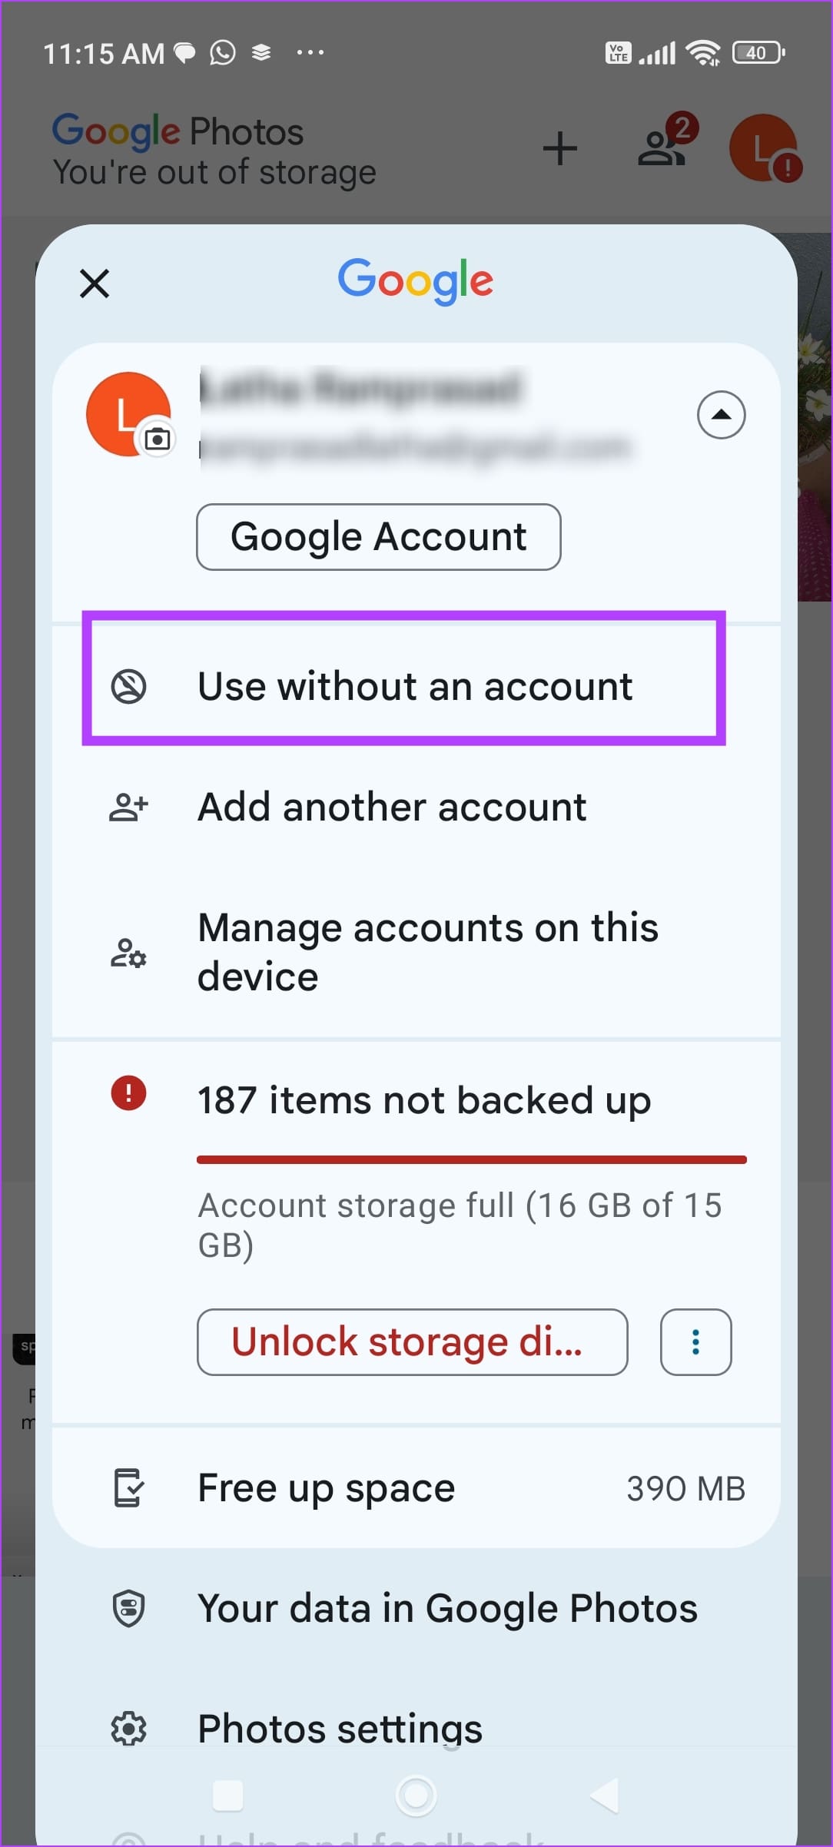Open the three-dot menu next to Unlock storage
Screen dimensions: 833x1847
point(695,1342)
